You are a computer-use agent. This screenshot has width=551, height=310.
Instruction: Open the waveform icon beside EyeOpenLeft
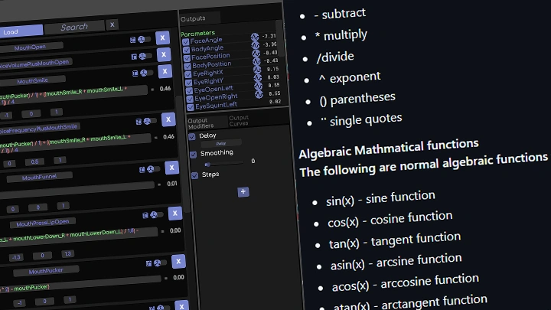click(x=259, y=86)
